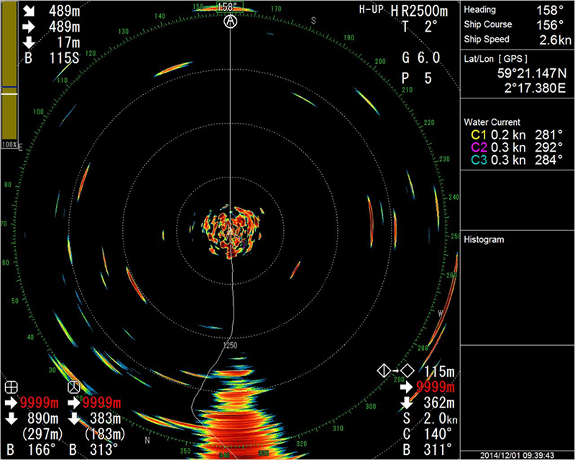Select the pulse P 5 setting
The width and height of the screenshot is (575, 460).
point(420,78)
